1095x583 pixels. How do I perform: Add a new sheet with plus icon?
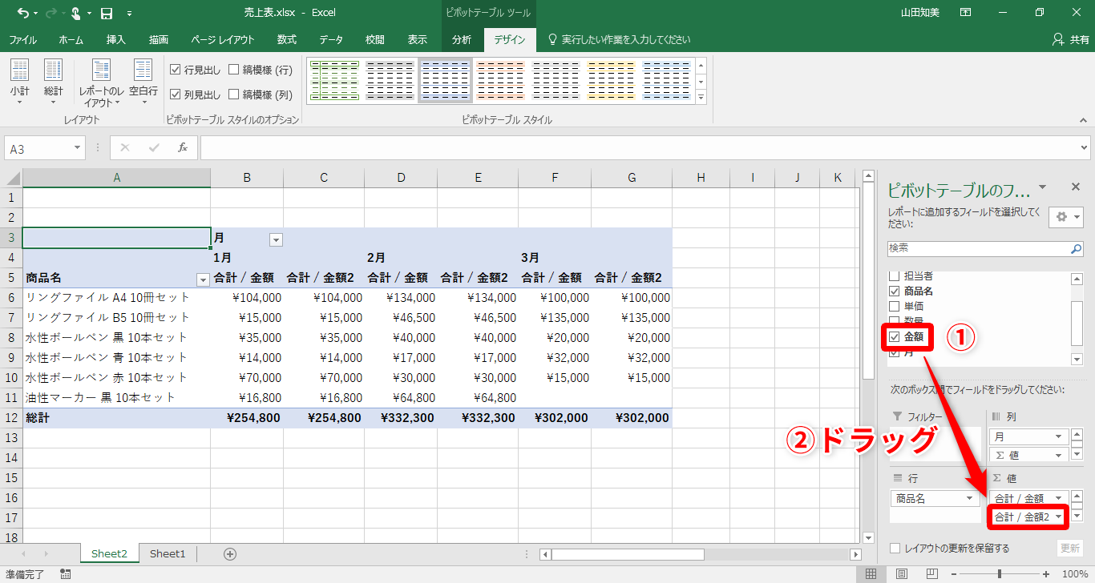click(230, 553)
